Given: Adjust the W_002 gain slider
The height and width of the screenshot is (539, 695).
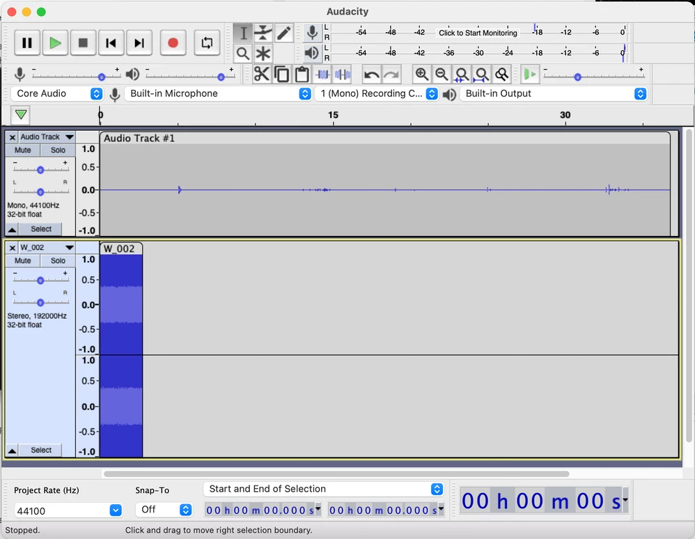Looking at the screenshot, I should (x=40, y=281).
